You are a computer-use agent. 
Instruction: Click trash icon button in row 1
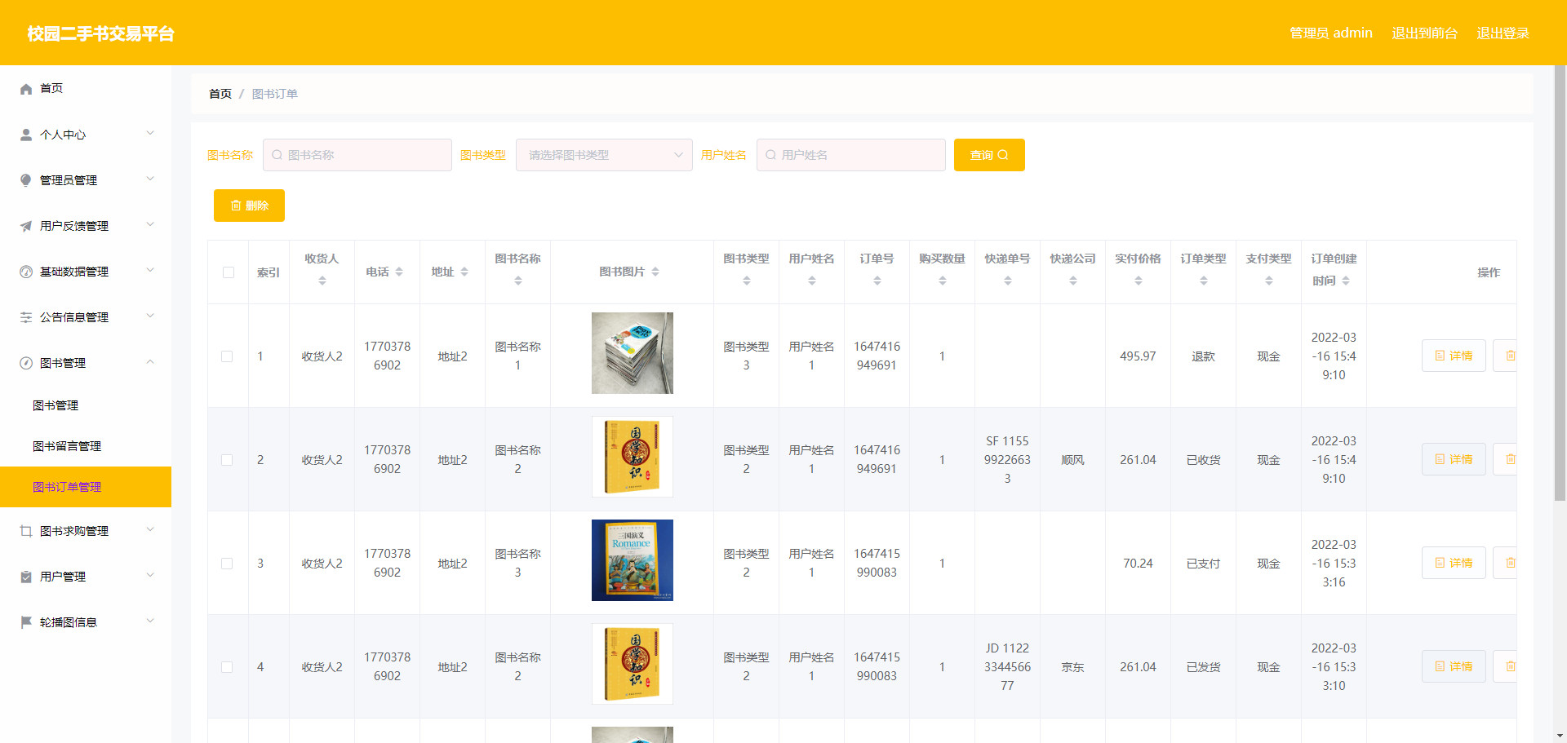tap(1507, 356)
